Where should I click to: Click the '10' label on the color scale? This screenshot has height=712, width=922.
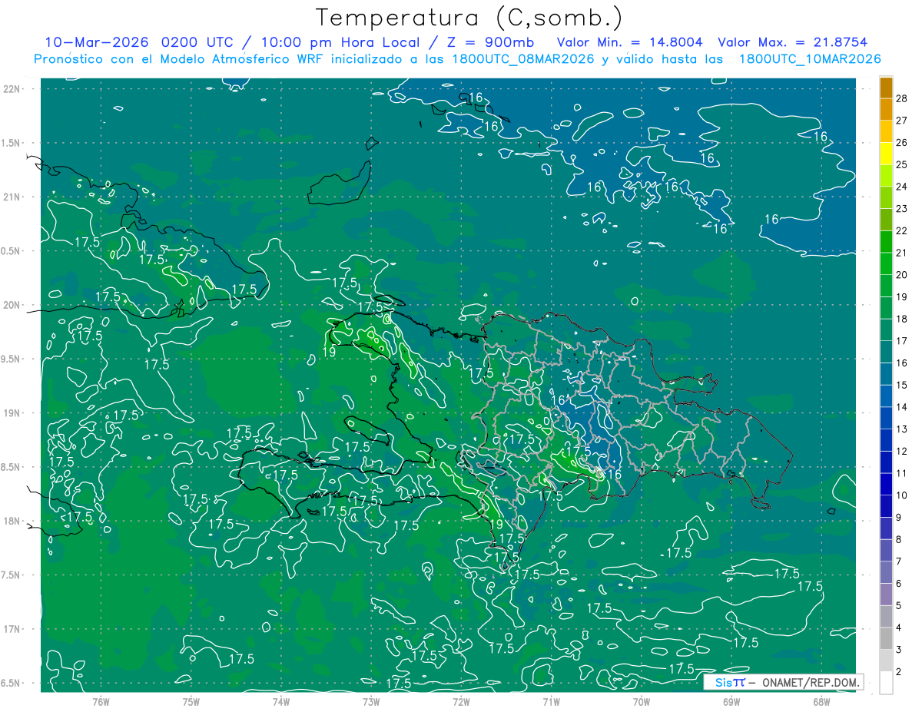point(902,495)
